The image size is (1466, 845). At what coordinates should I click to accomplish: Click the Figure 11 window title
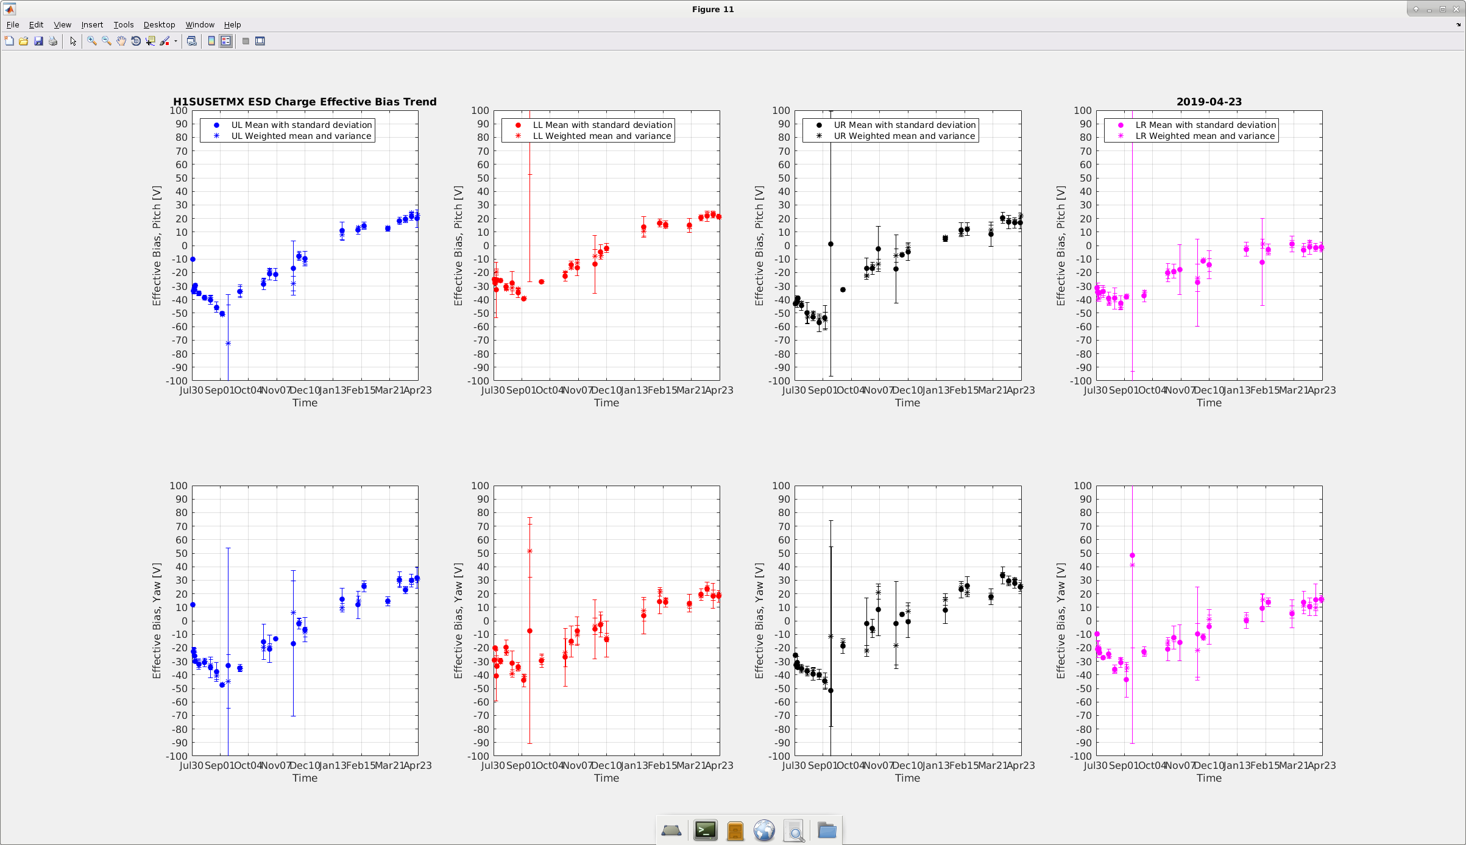pyautogui.click(x=713, y=9)
